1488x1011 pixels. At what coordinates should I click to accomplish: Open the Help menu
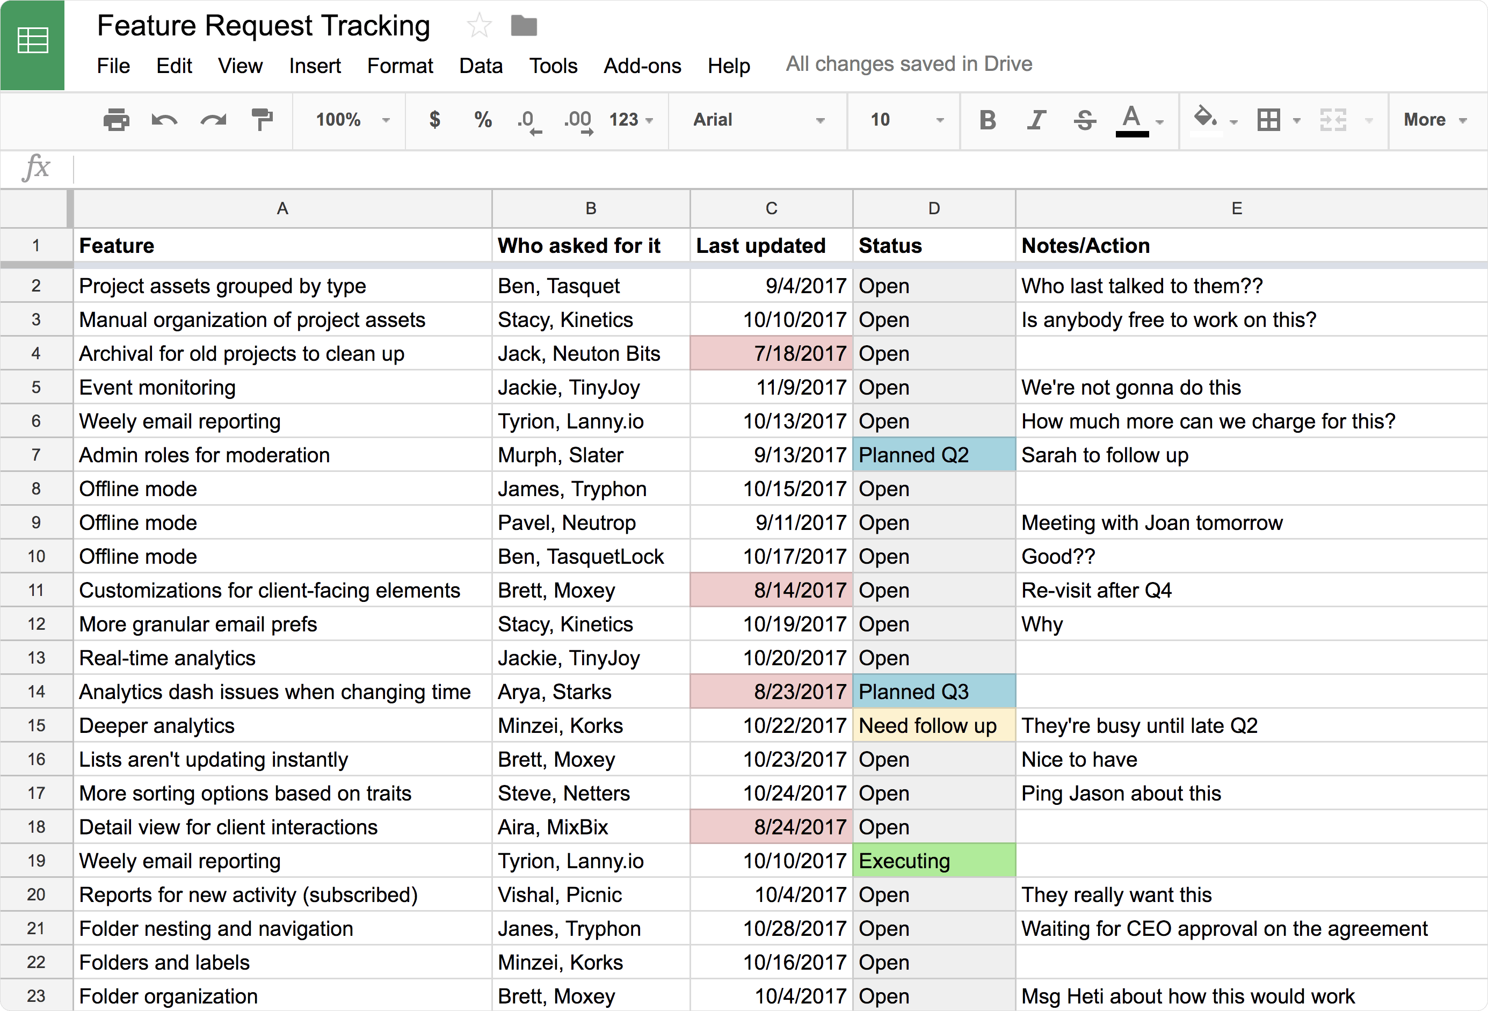[729, 66]
